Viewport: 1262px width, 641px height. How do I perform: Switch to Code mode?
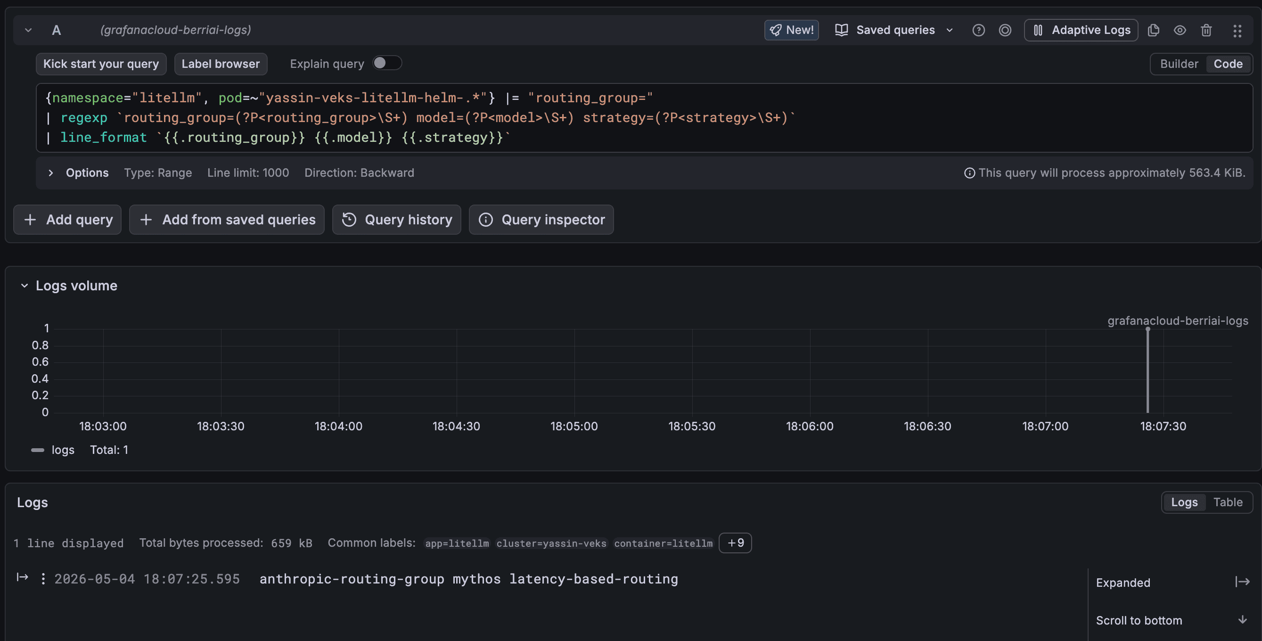(1228, 64)
